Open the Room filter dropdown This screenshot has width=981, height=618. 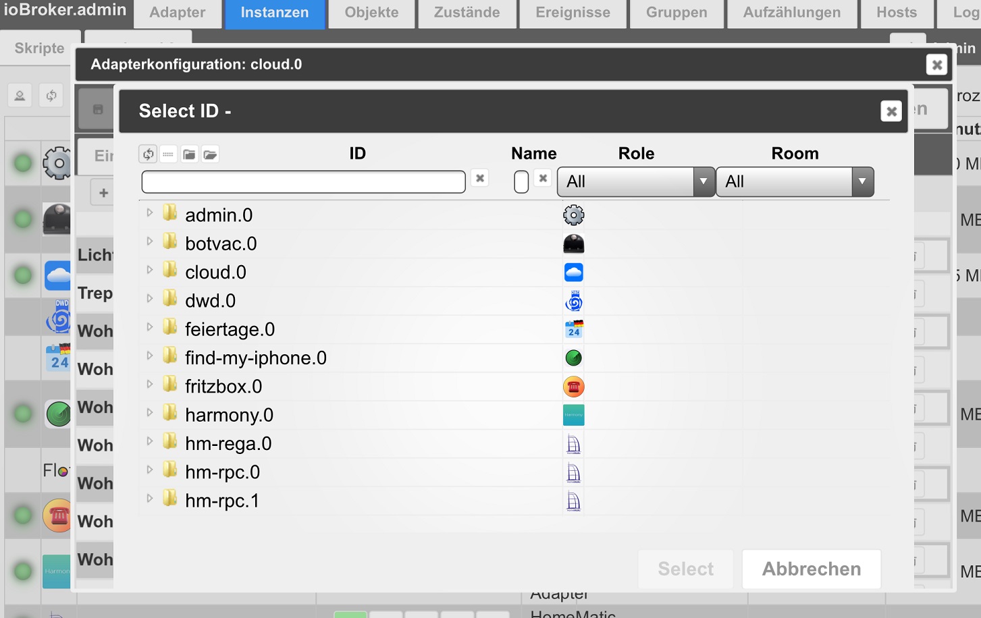(x=795, y=181)
